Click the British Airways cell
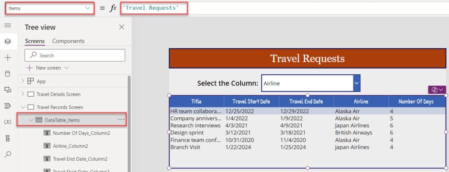 354,133
